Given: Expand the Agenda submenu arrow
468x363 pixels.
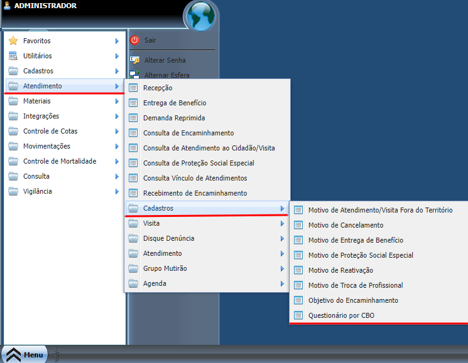Looking at the screenshot, I should click(x=282, y=283).
